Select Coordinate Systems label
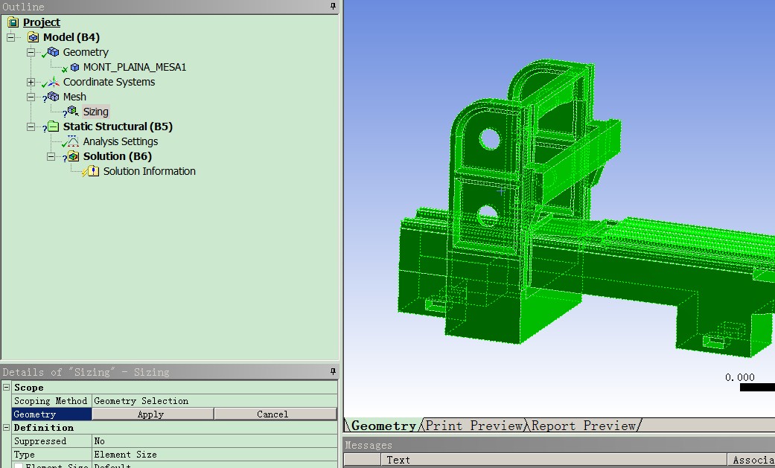The width and height of the screenshot is (775, 468). [109, 82]
